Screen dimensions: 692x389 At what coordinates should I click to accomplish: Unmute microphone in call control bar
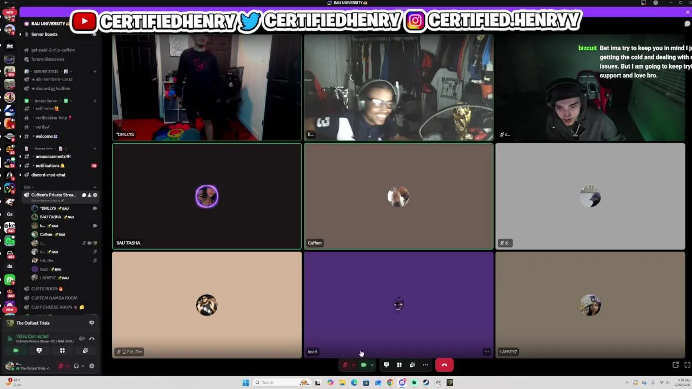345,365
